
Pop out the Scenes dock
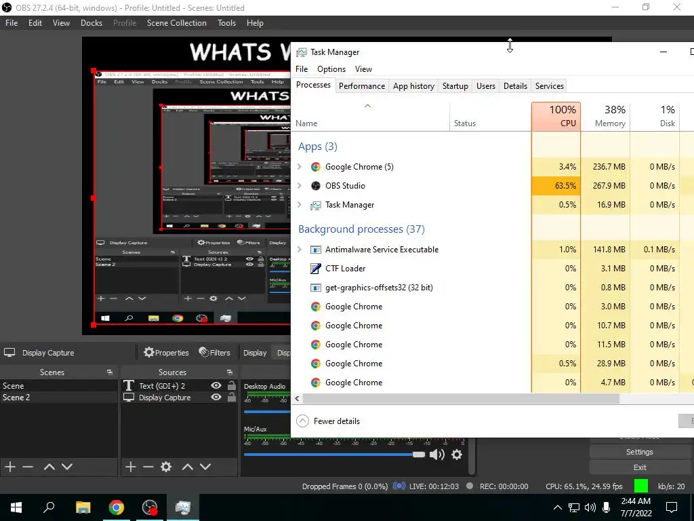pyautogui.click(x=109, y=372)
